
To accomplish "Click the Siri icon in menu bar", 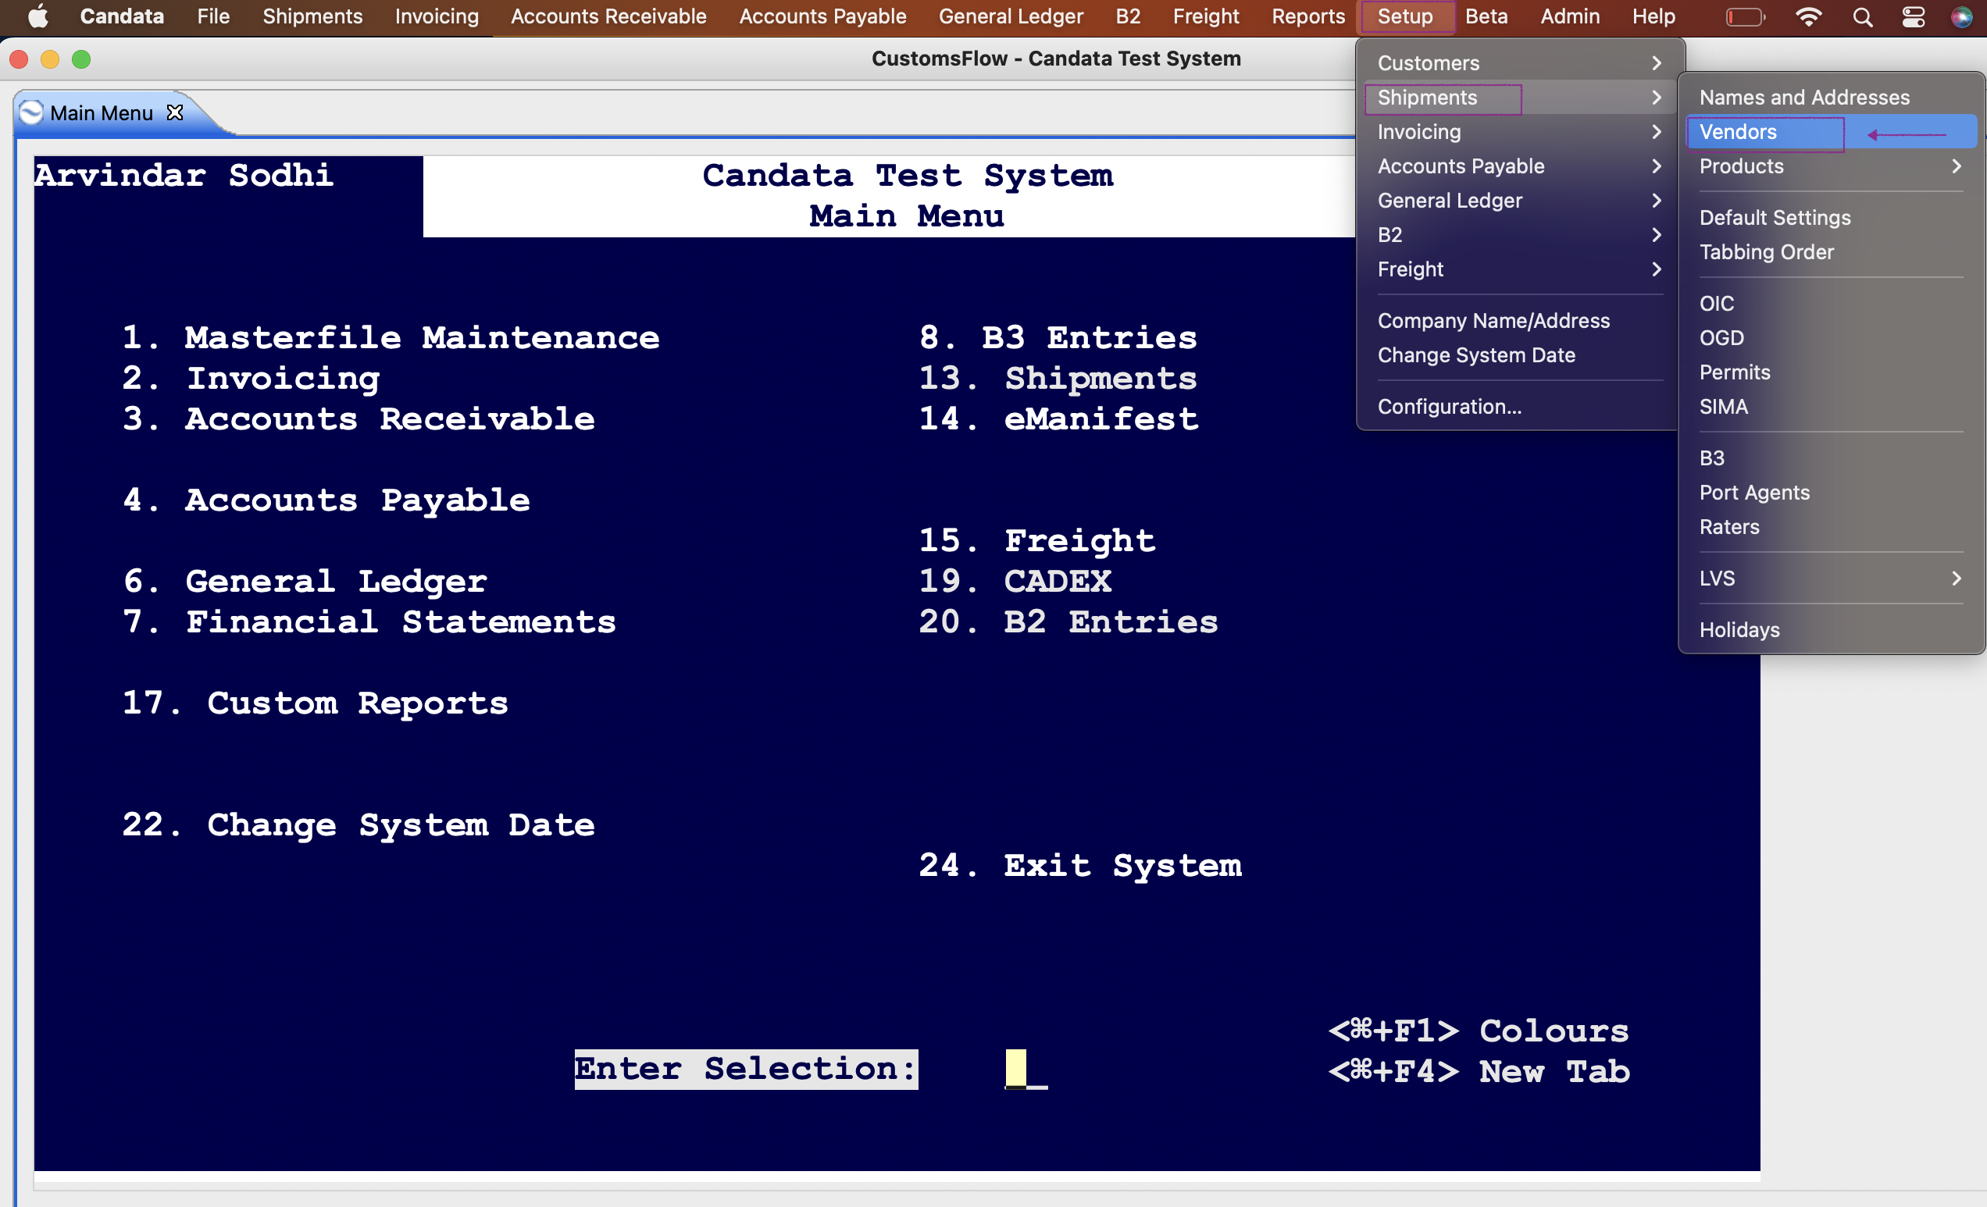I will (x=1962, y=17).
